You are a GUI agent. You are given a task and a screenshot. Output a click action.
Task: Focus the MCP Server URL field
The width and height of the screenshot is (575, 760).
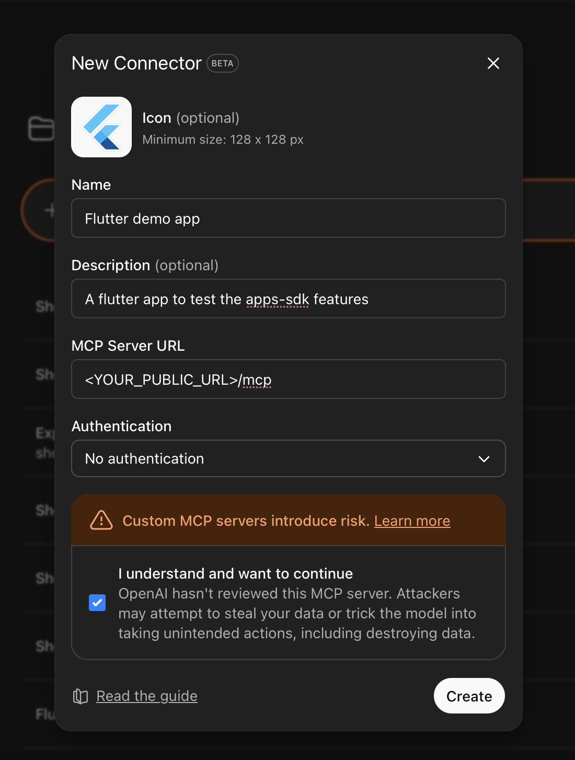288,379
